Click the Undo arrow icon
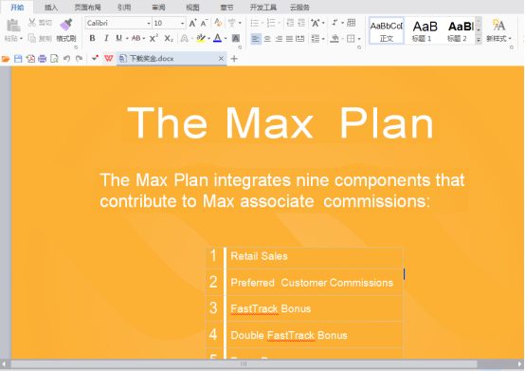This screenshot has width=525, height=371. point(66,59)
